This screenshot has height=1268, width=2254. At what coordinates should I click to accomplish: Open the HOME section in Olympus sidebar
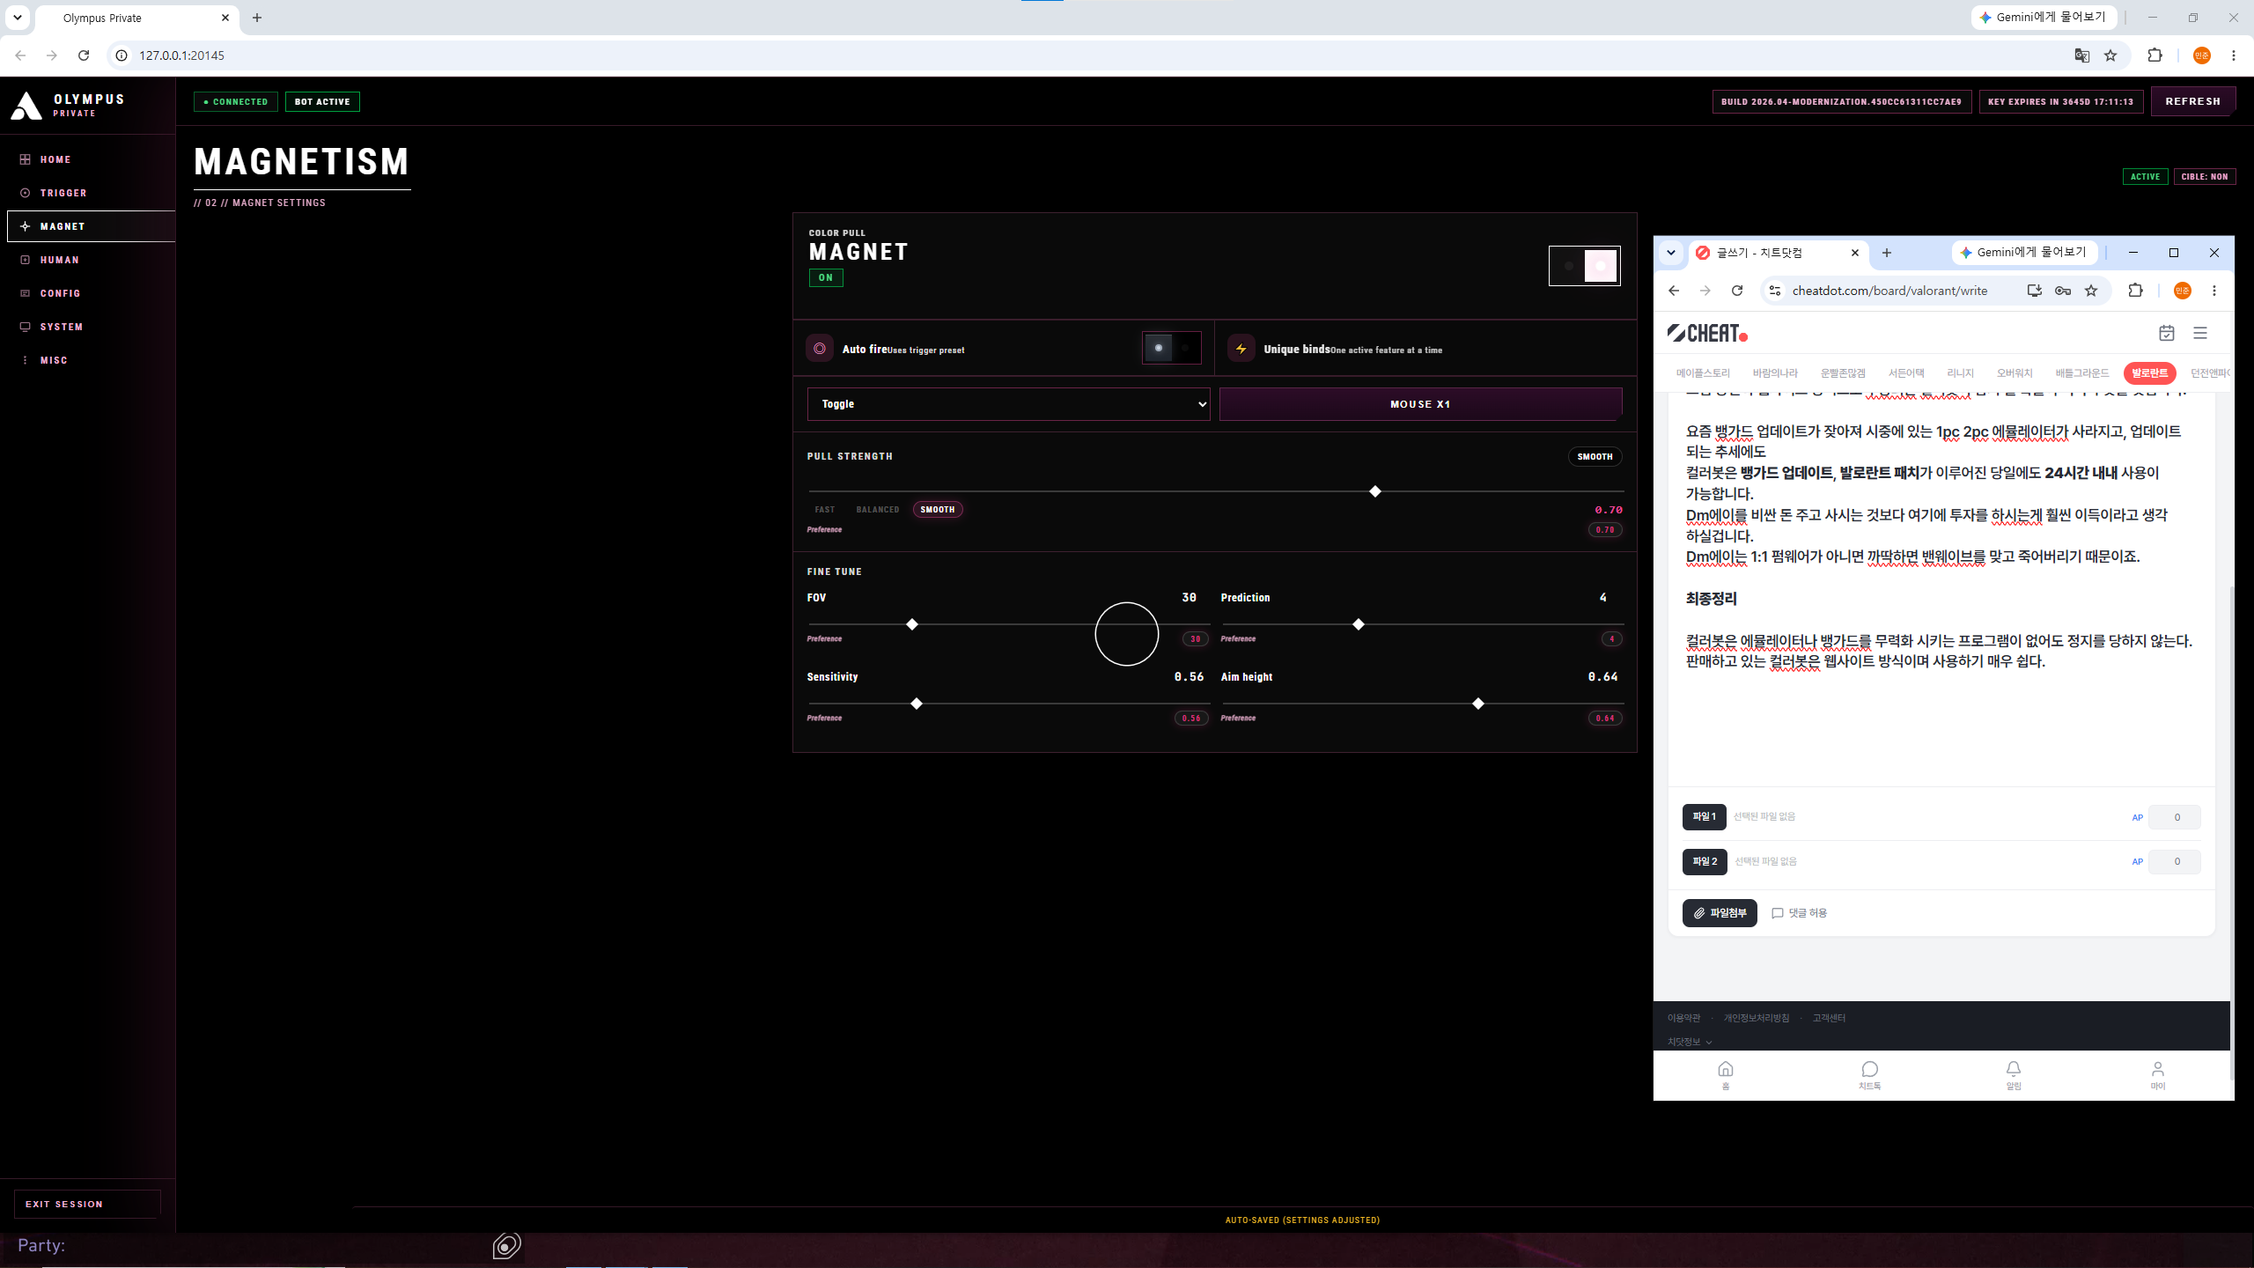point(55,159)
